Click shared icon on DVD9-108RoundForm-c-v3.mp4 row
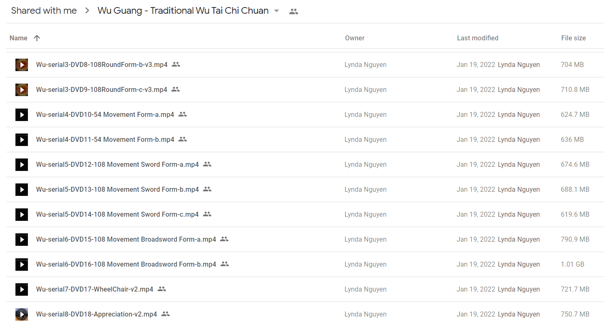This screenshot has height=324, width=604. 175,89
